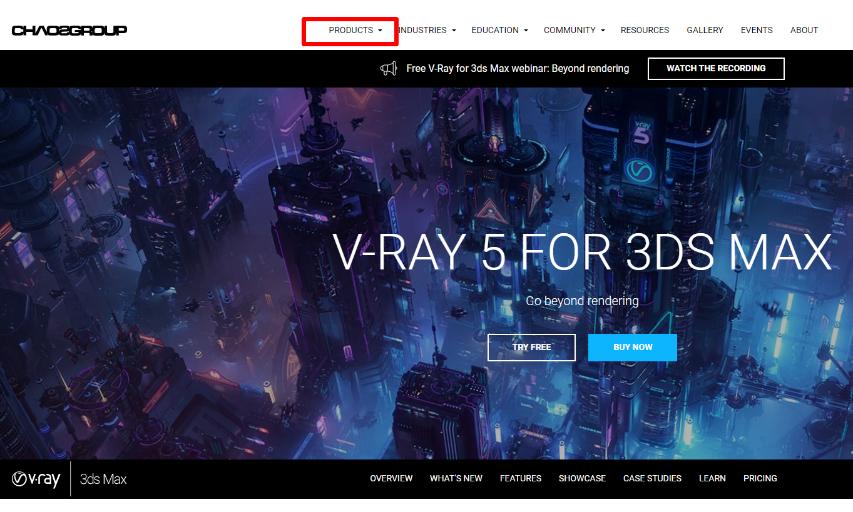The height and width of the screenshot is (512, 853).
Task: Go to the Showcase tab
Action: pyautogui.click(x=582, y=478)
